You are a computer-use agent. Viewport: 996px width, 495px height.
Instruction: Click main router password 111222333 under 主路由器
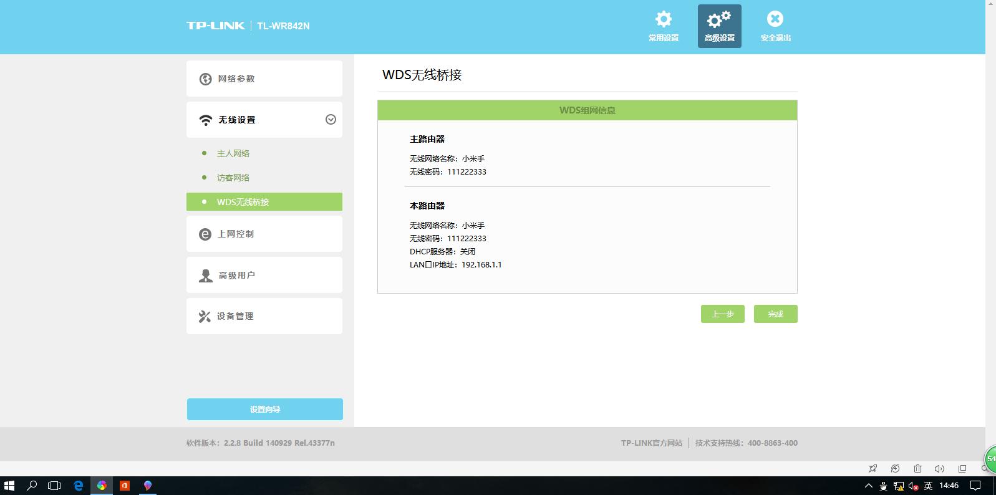pos(467,172)
